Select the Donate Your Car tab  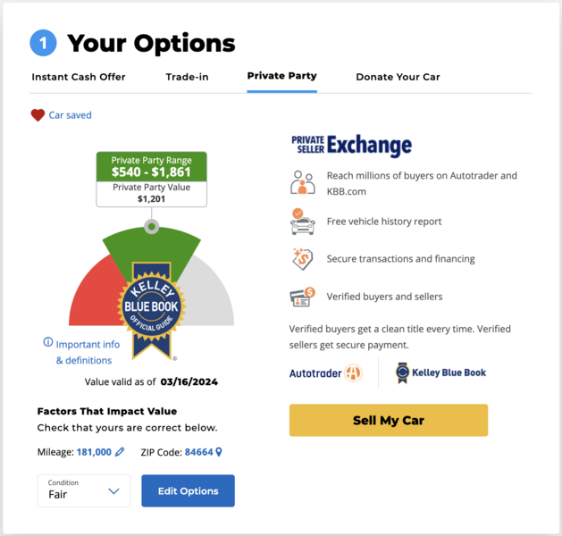pos(398,77)
